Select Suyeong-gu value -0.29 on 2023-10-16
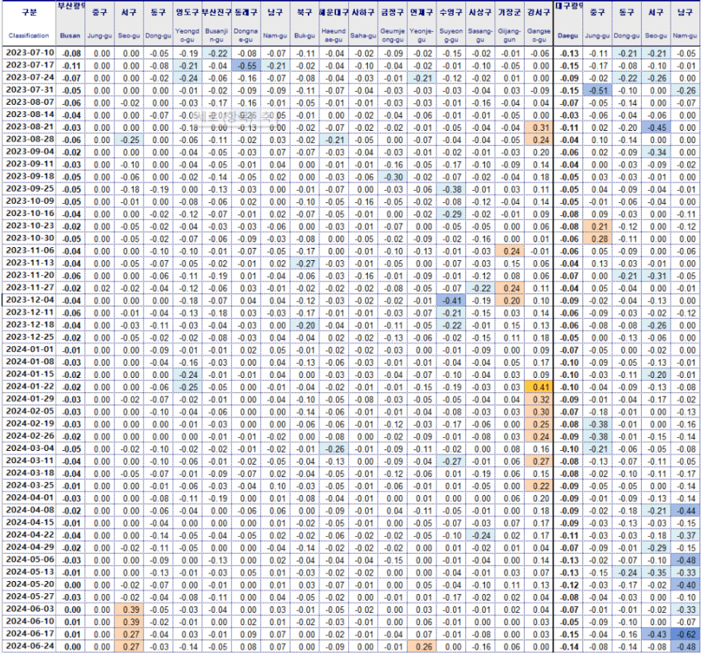This screenshot has width=701, height=654. click(451, 214)
